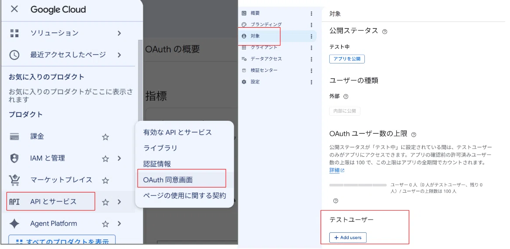
Task: Click the アプリを公開 button
Action: coord(347,59)
